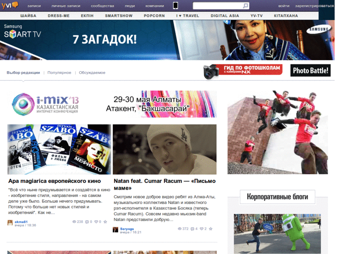
Task: Open the mobile version phone icon
Action: [175, 6]
